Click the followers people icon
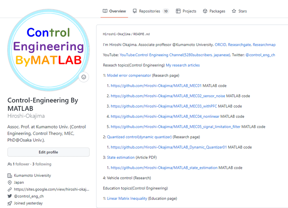 pyautogui.click(x=10, y=164)
